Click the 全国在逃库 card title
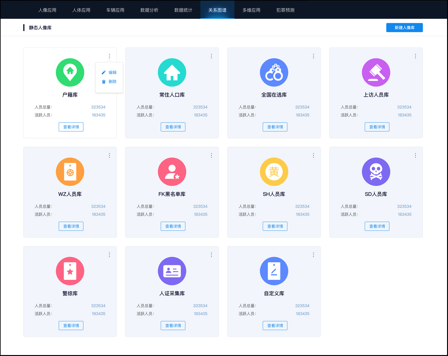The height and width of the screenshot is (356, 448). coord(274,95)
